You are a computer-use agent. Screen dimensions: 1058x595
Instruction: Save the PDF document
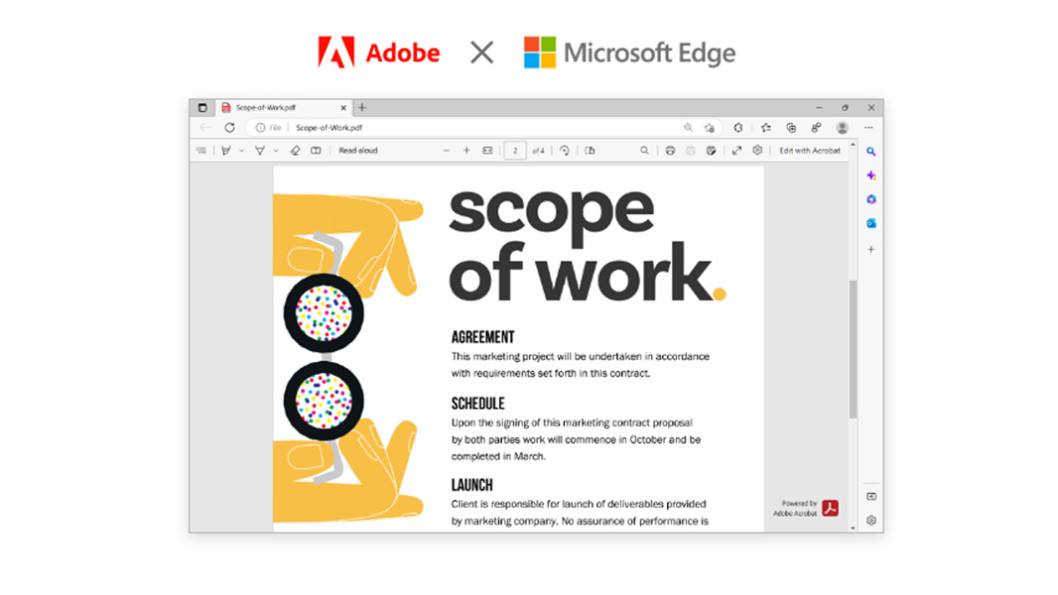690,151
